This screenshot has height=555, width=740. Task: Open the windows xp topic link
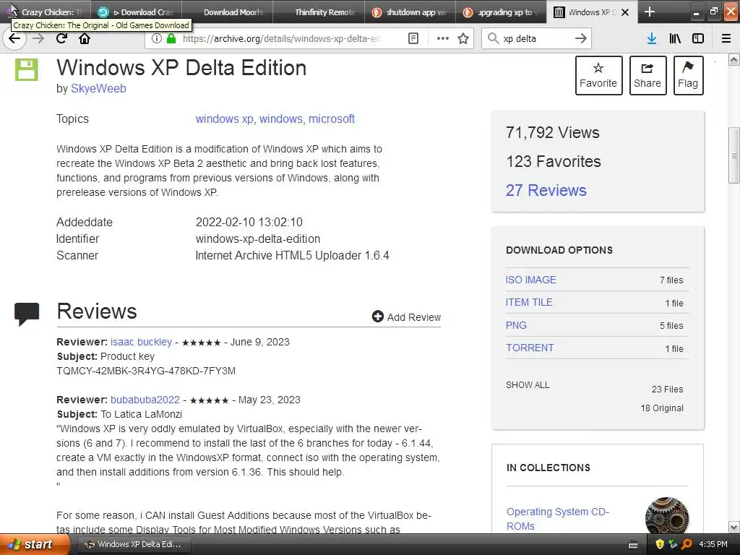pos(224,119)
